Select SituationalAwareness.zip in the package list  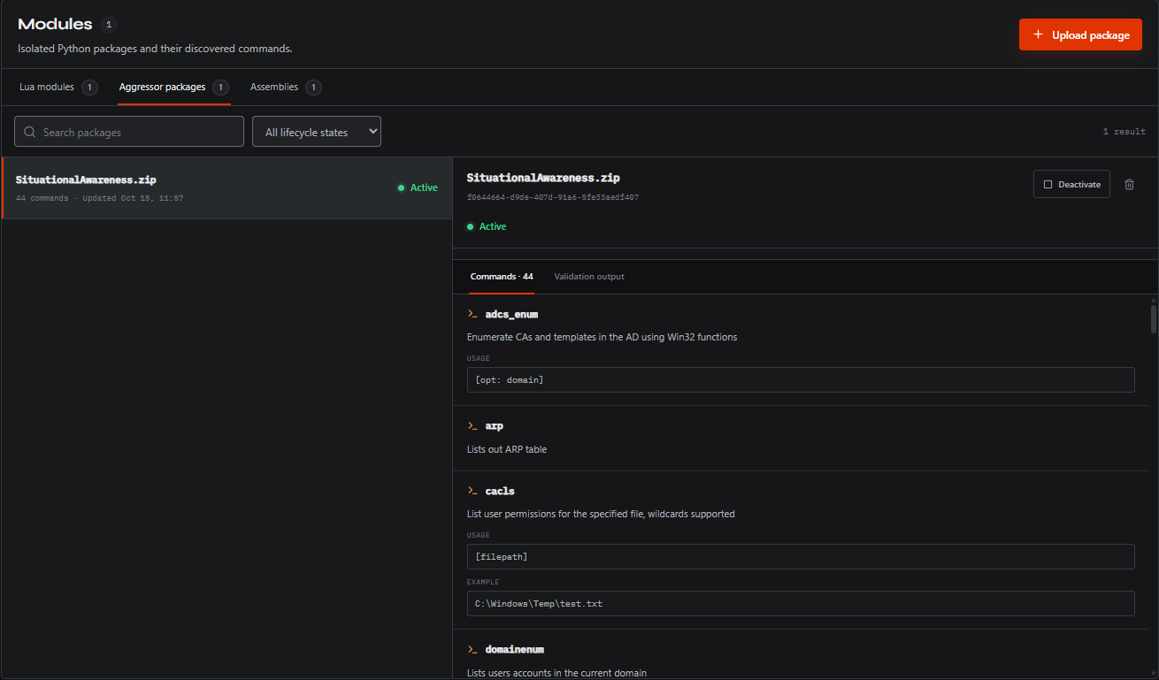[x=227, y=187]
